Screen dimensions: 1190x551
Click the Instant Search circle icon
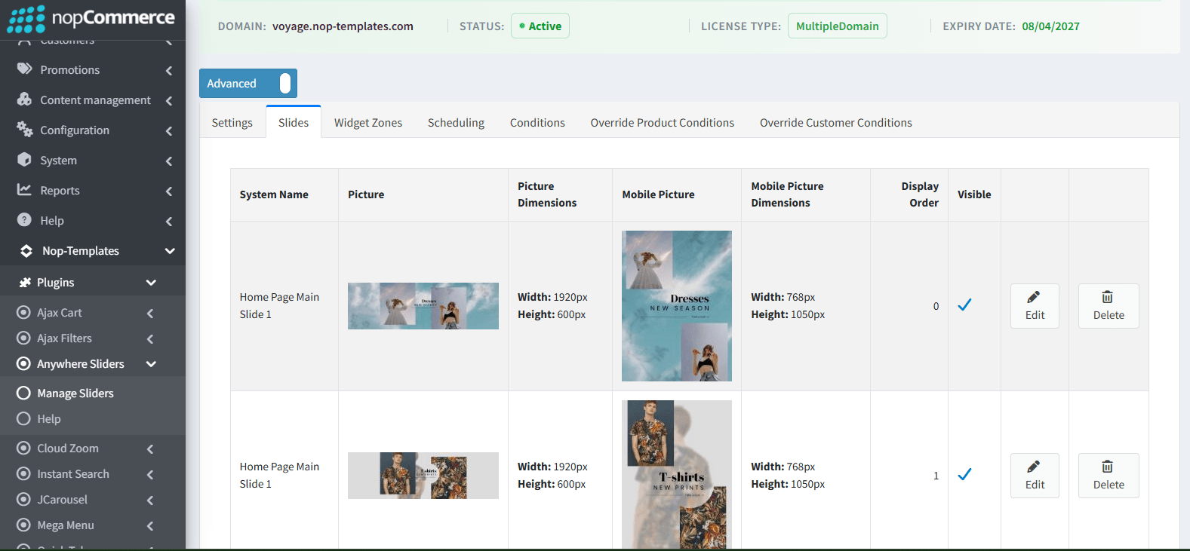pyautogui.click(x=23, y=473)
